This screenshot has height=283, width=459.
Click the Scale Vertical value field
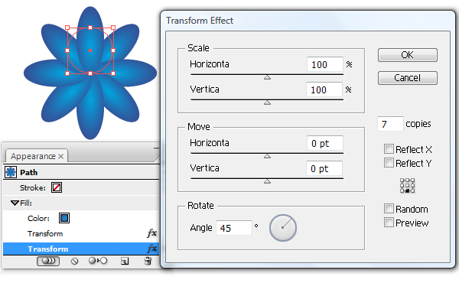[324, 89]
